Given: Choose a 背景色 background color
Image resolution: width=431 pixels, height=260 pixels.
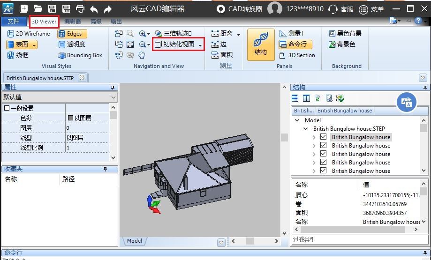Looking at the screenshot, I should tap(342, 44).
